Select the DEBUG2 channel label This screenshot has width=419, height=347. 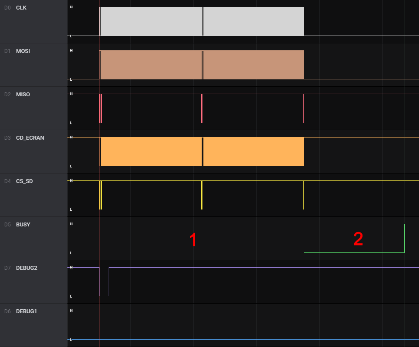(26, 268)
